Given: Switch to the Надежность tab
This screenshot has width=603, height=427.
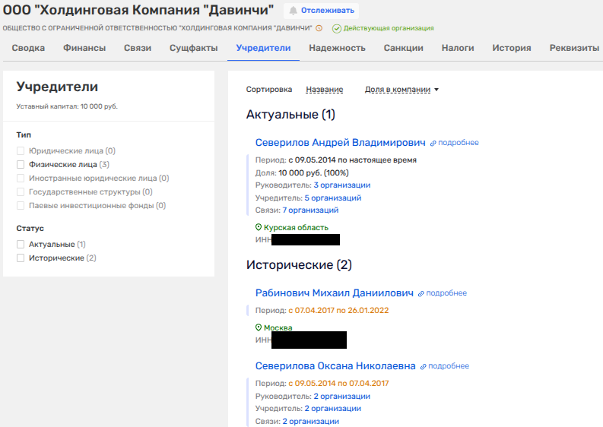Looking at the screenshot, I should 337,48.
